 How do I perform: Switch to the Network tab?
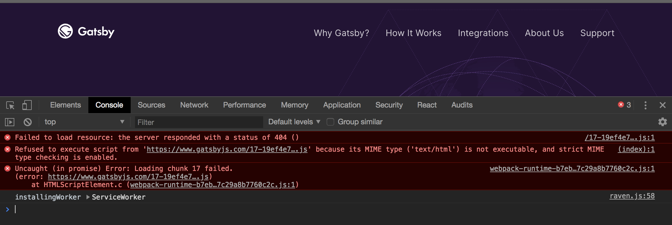pyautogui.click(x=194, y=105)
